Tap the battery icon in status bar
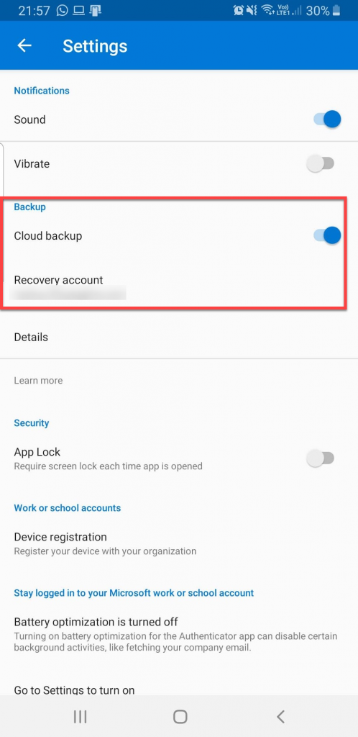The width and height of the screenshot is (358, 737). 336,10
